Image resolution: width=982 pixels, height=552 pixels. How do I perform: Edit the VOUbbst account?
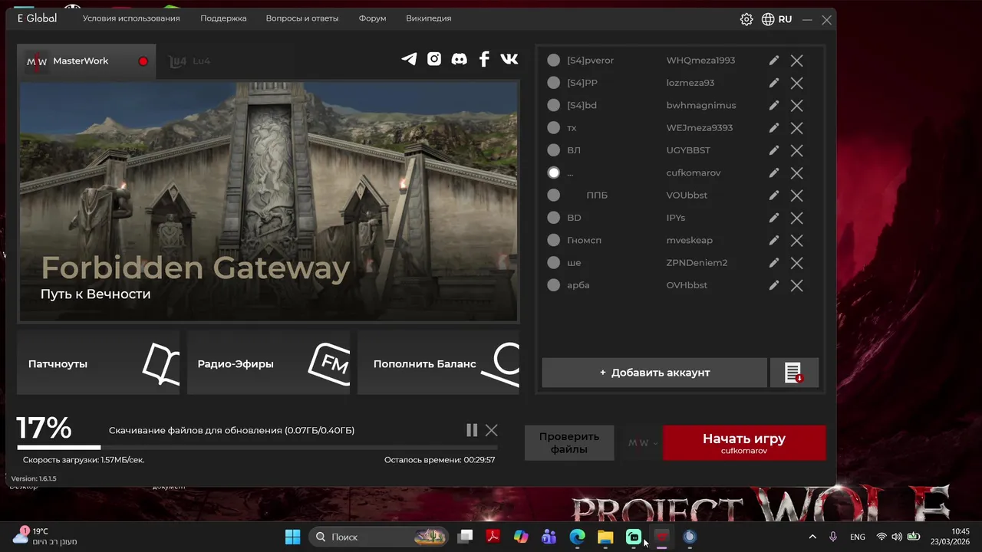tap(774, 195)
